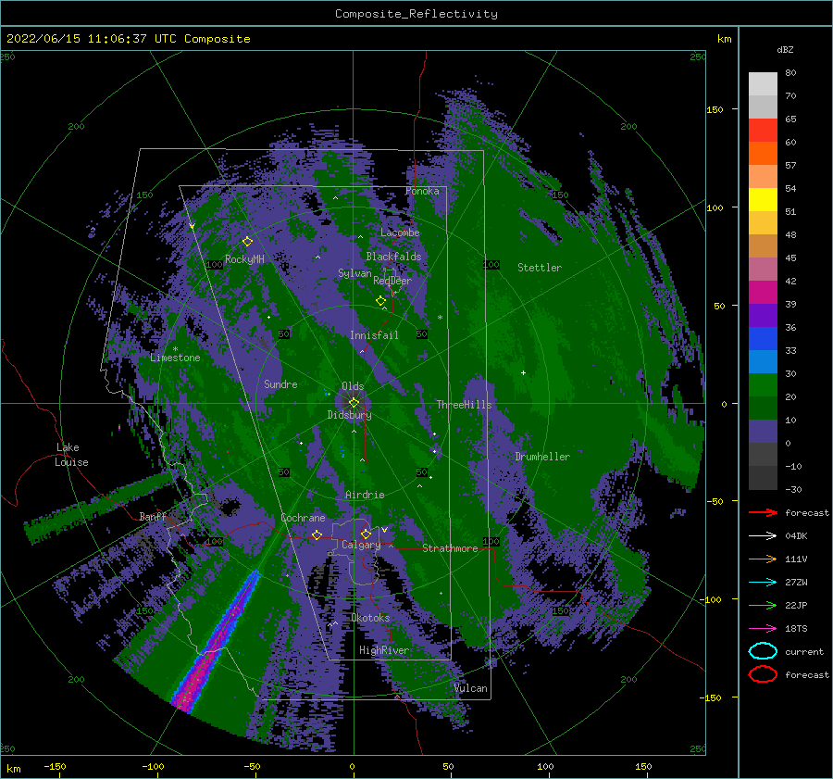
Task: Click the RockyMH label
Action: 244,259
